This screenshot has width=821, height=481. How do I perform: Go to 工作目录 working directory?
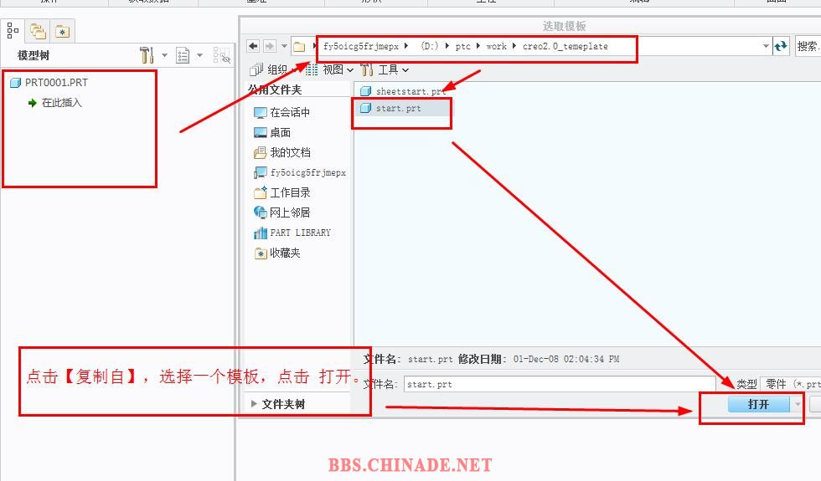[289, 192]
